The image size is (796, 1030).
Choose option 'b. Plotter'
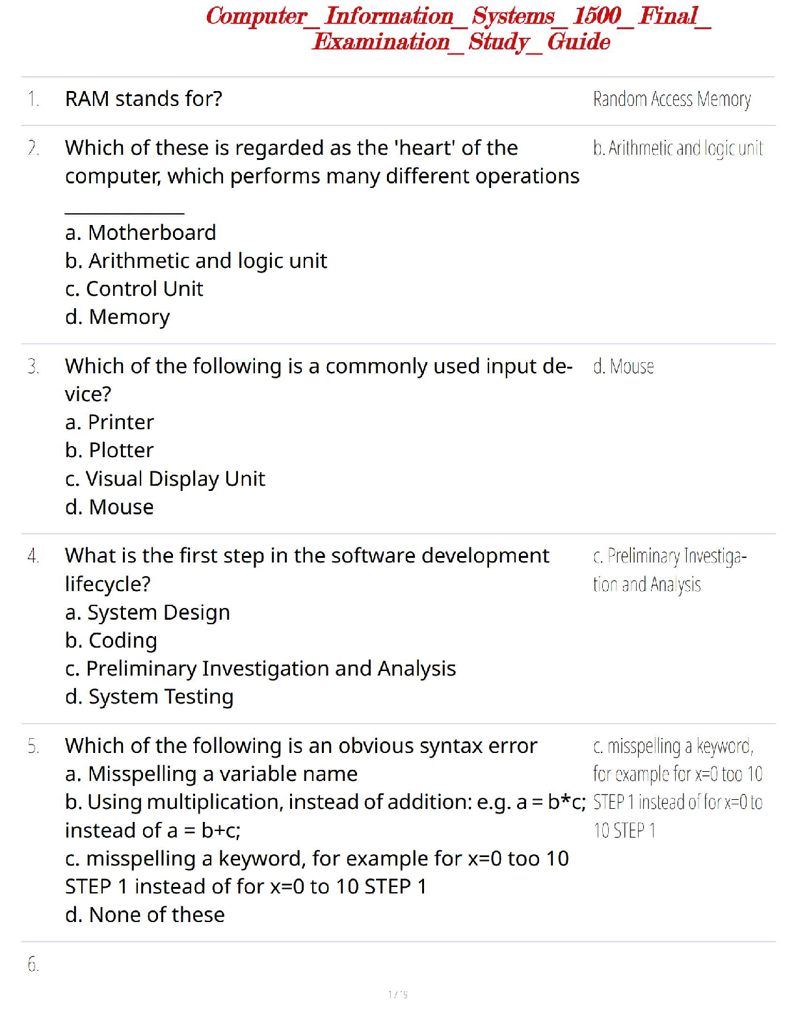coord(109,451)
